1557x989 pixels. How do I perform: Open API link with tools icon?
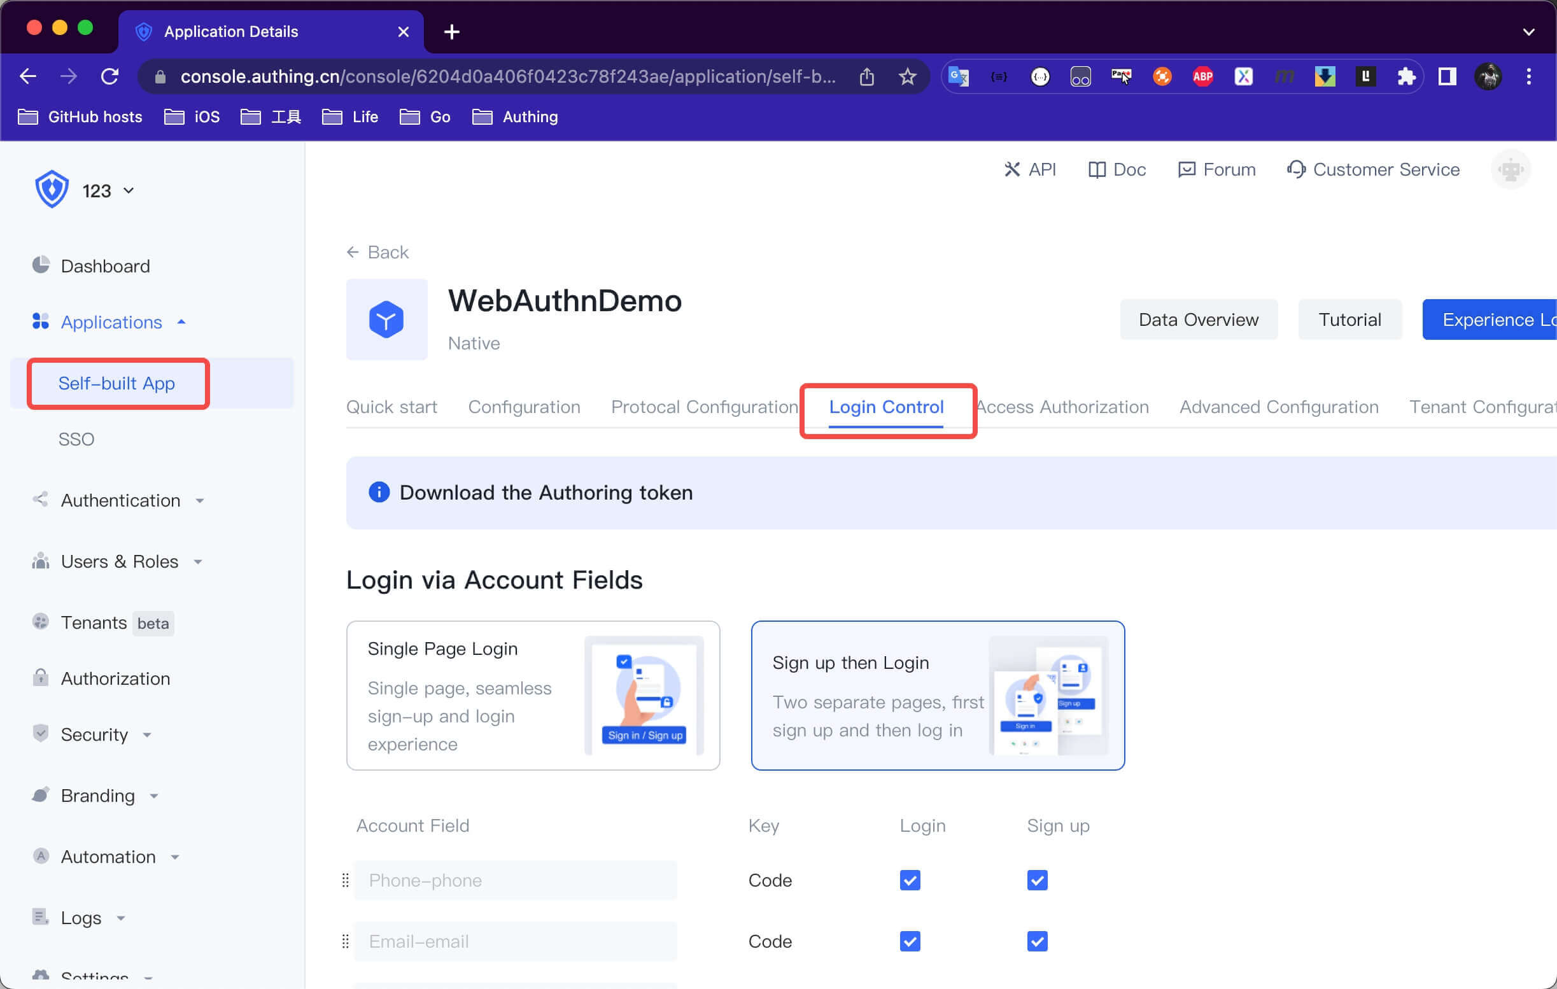click(1030, 169)
